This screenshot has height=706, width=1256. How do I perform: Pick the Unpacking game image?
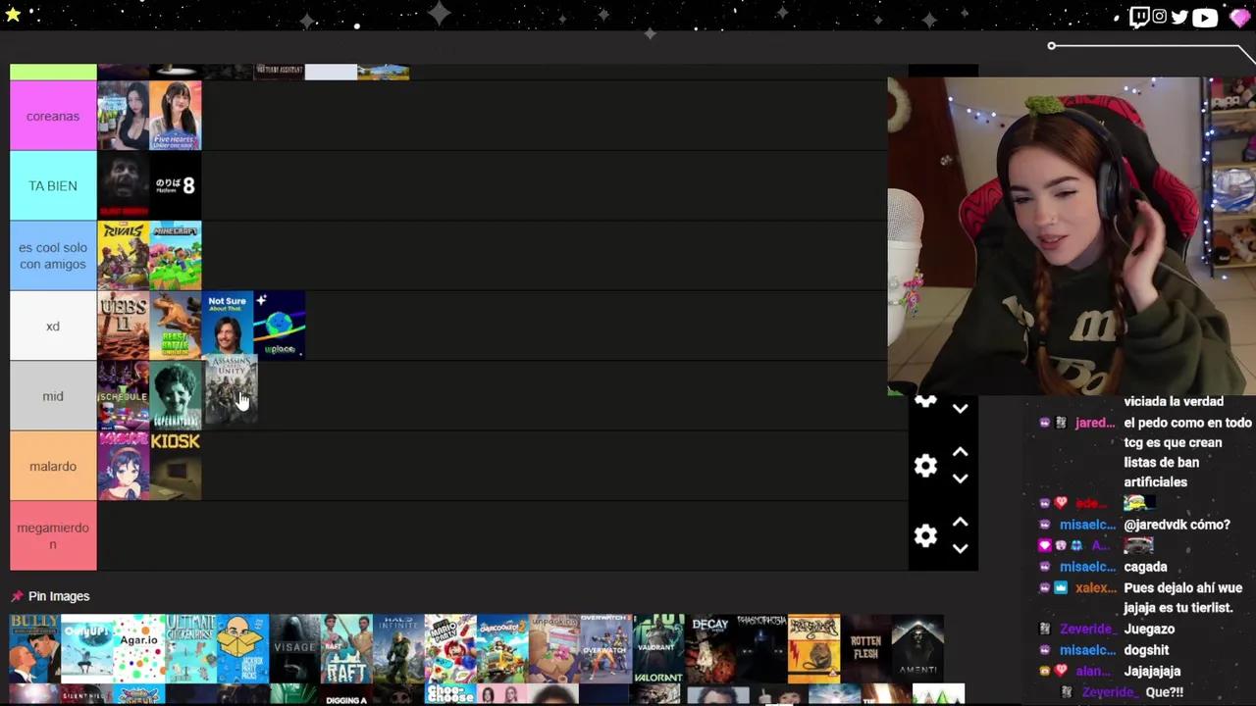[554, 649]
